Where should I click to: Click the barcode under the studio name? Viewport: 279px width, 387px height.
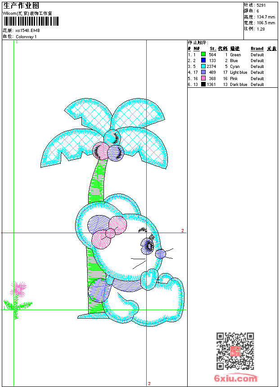coord(31,22)
